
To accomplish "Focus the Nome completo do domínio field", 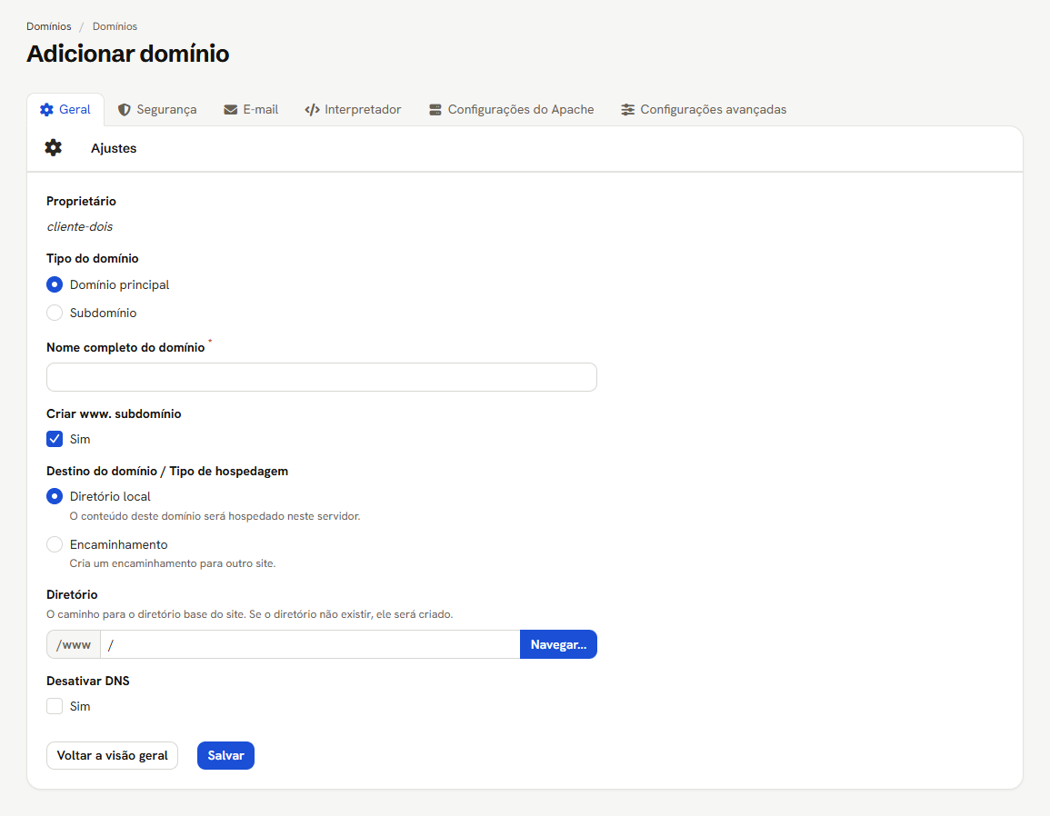I will click(322, 377).
